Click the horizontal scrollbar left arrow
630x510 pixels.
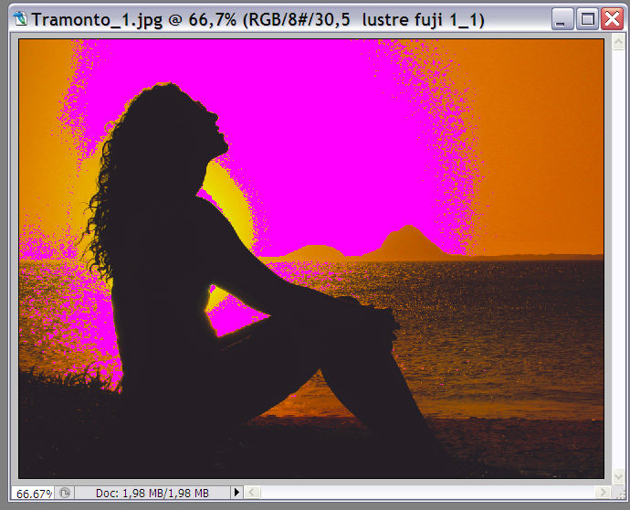254,493
